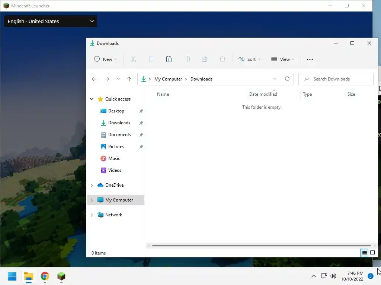The height and width of the screenshot is (285, 381).
Task: Click the Cut scissors icon in toolbar
Action: click(x=133, y=59)
